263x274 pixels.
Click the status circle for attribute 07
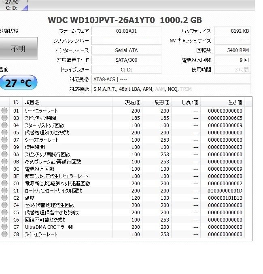coord(4,140)
